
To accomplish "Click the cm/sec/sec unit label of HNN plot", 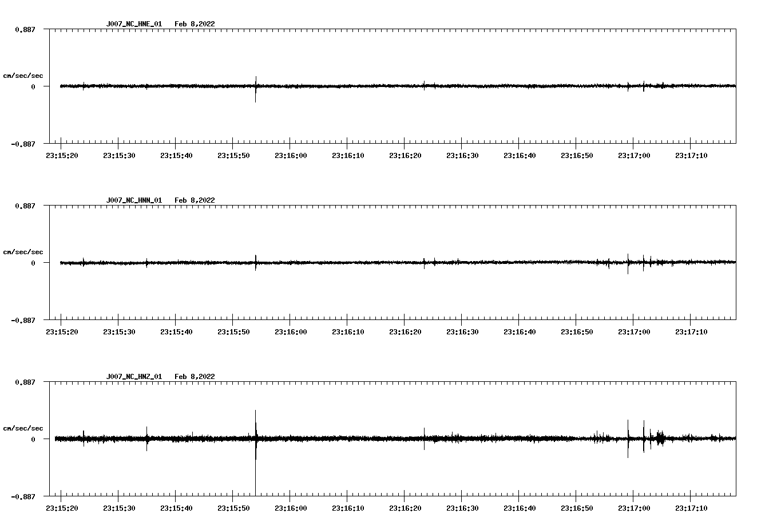I will (x=23, y=252).
